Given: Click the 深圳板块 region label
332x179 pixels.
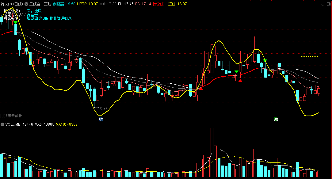Looking at the screenshot, I should 34,11.
